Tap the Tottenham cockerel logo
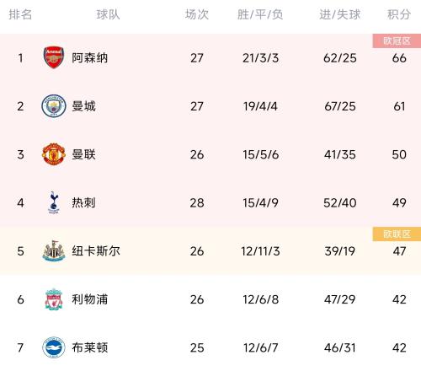 (x=54, y=202)
